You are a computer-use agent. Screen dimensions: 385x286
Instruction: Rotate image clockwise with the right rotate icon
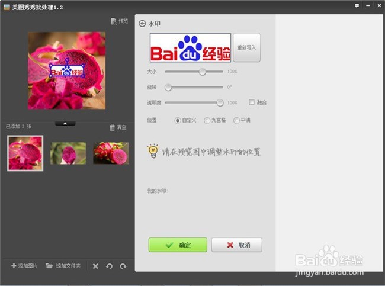point(123,266)
